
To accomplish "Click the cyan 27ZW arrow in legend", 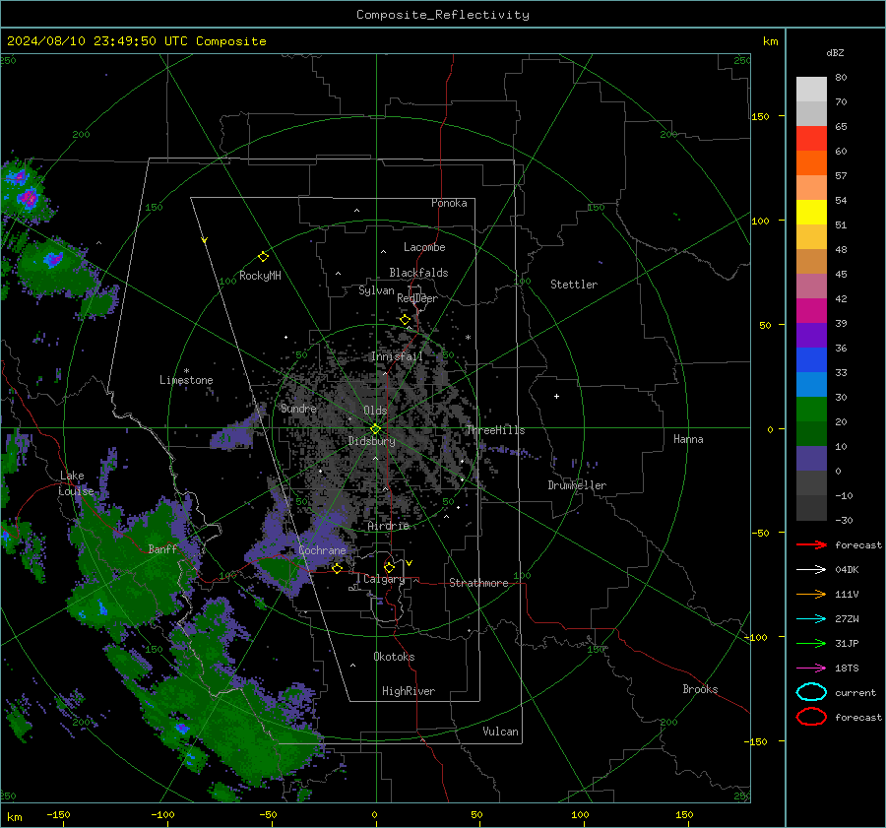I will coord(811,619).
